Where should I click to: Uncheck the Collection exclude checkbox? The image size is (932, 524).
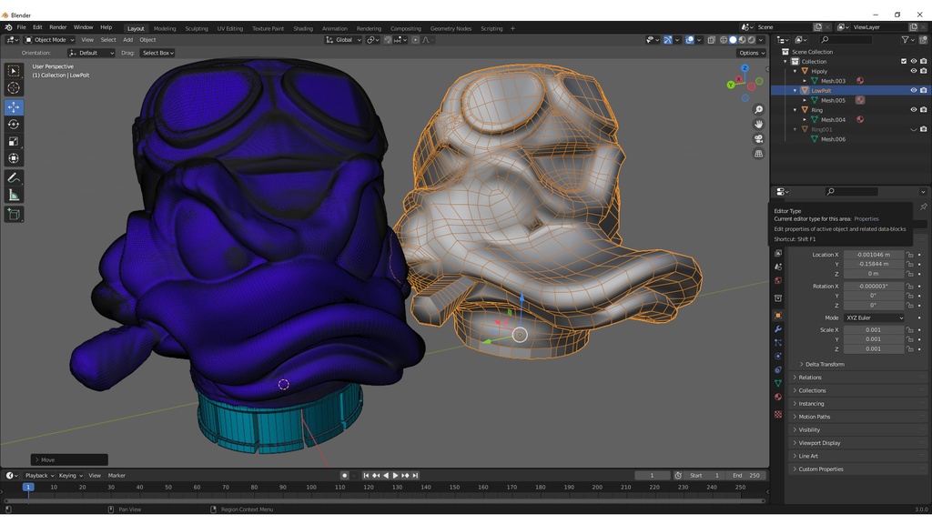point(903,61)
